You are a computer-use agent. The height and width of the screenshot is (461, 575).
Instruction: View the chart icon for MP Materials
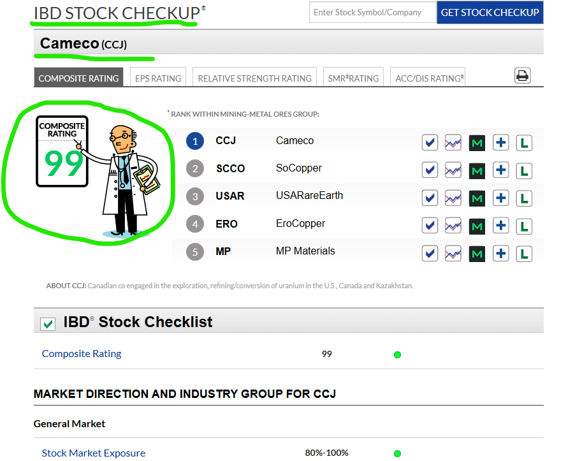tap(453, 253)
